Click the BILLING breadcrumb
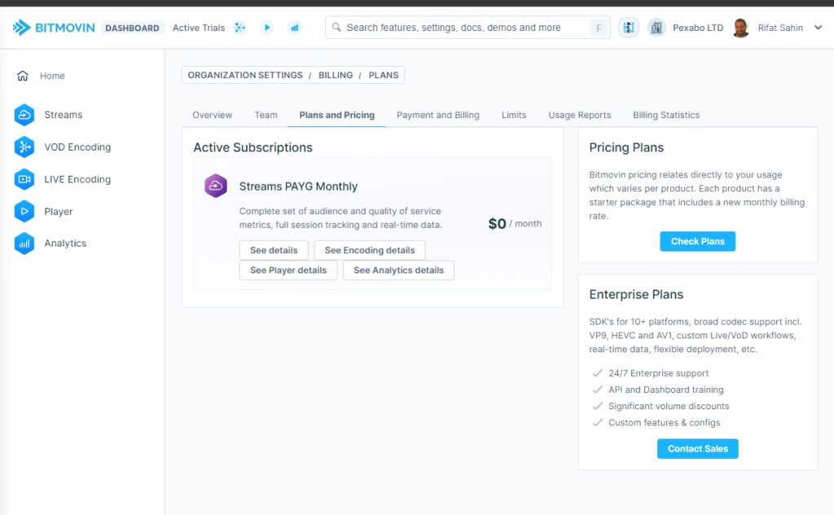 (336, 75)
